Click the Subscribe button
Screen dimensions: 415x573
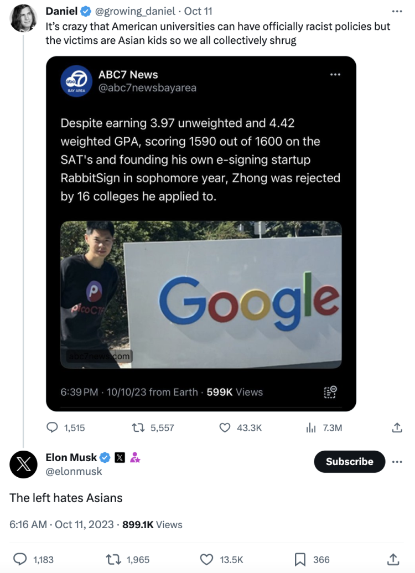pos(349,461)
